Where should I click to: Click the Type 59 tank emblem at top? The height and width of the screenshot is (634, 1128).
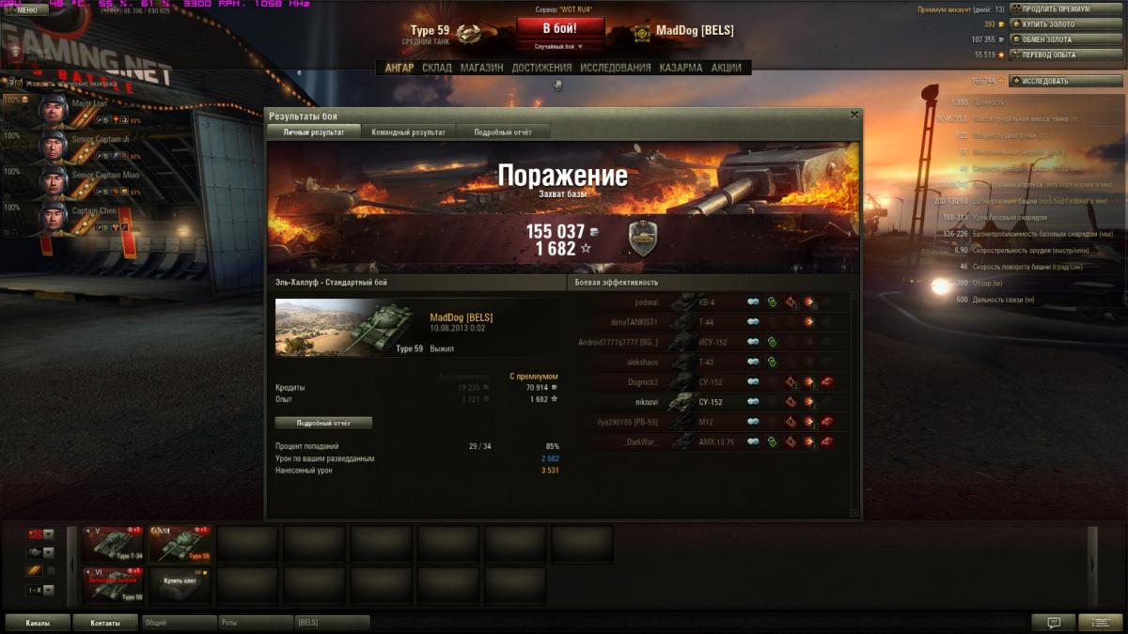click(x=467, y=35)
